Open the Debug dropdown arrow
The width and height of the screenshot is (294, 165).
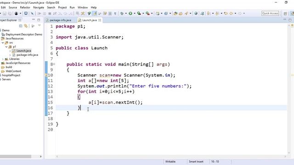pos(126,13)
